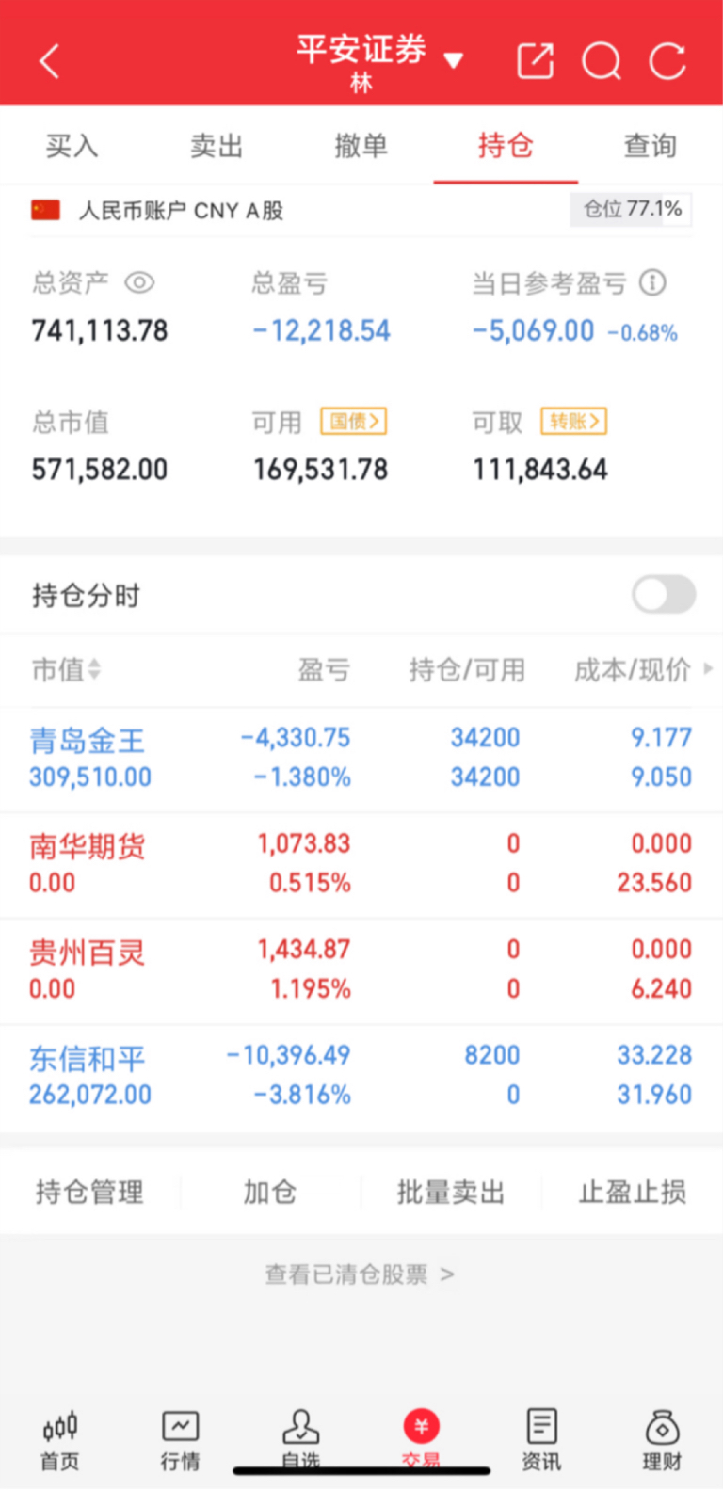Open the 东信和平 holding row
The width and height of the screenshot is (723, 1490).
click(x=361, y=1076)
